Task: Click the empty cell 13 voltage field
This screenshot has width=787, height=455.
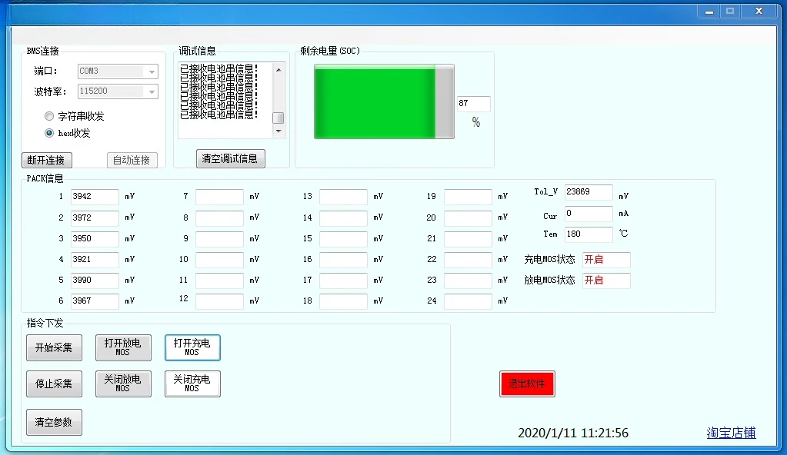Action: [x=343, y=197]
